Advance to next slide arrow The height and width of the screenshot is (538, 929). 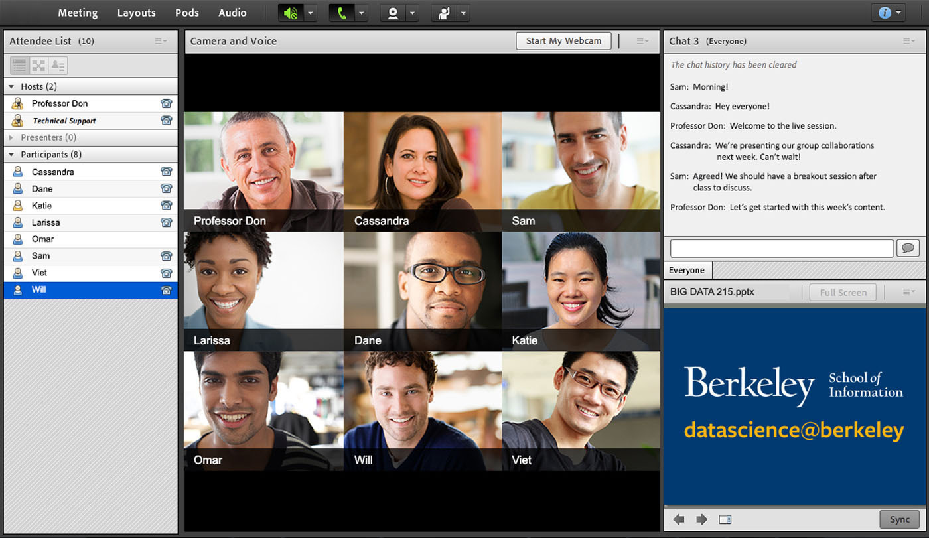(701, 519)
